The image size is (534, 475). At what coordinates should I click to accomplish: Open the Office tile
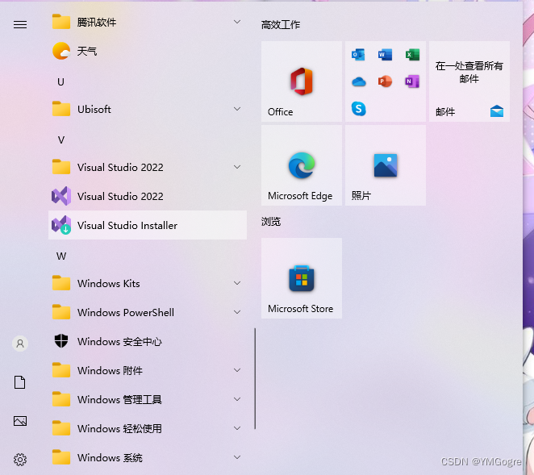click(x=302, y=81)
